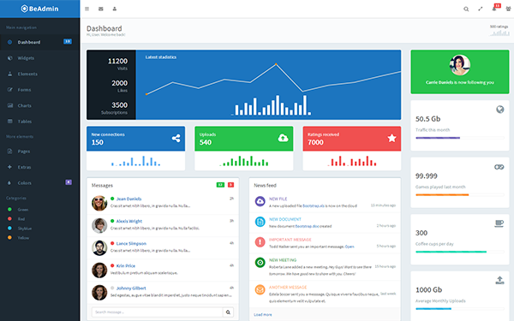Click the gamepad icon on Games played card
This screenshot has height=321, width=514.
tap(499, 167)
